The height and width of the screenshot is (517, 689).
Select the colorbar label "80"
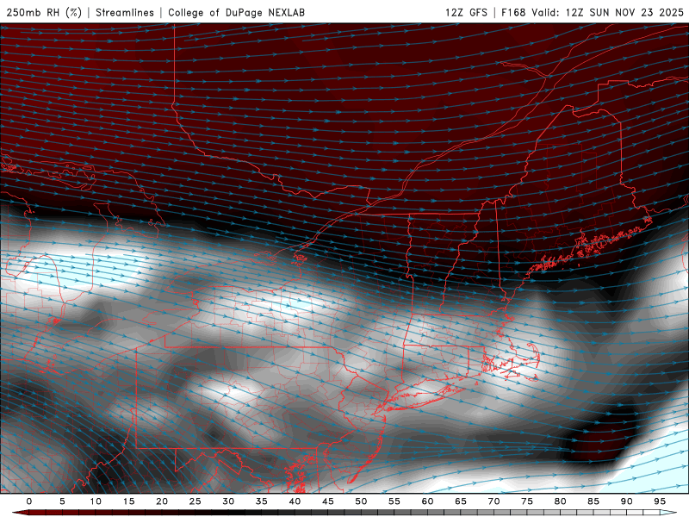(x=560, y=501)
